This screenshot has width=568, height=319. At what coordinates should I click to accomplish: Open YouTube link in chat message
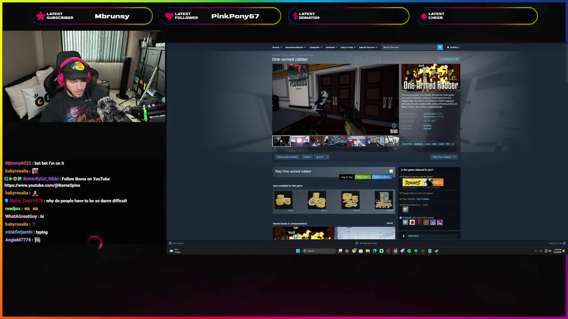(x=42, y=185)
